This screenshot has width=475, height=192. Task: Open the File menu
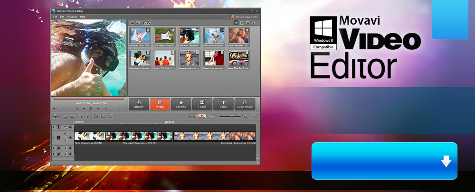tap(55, 17)
